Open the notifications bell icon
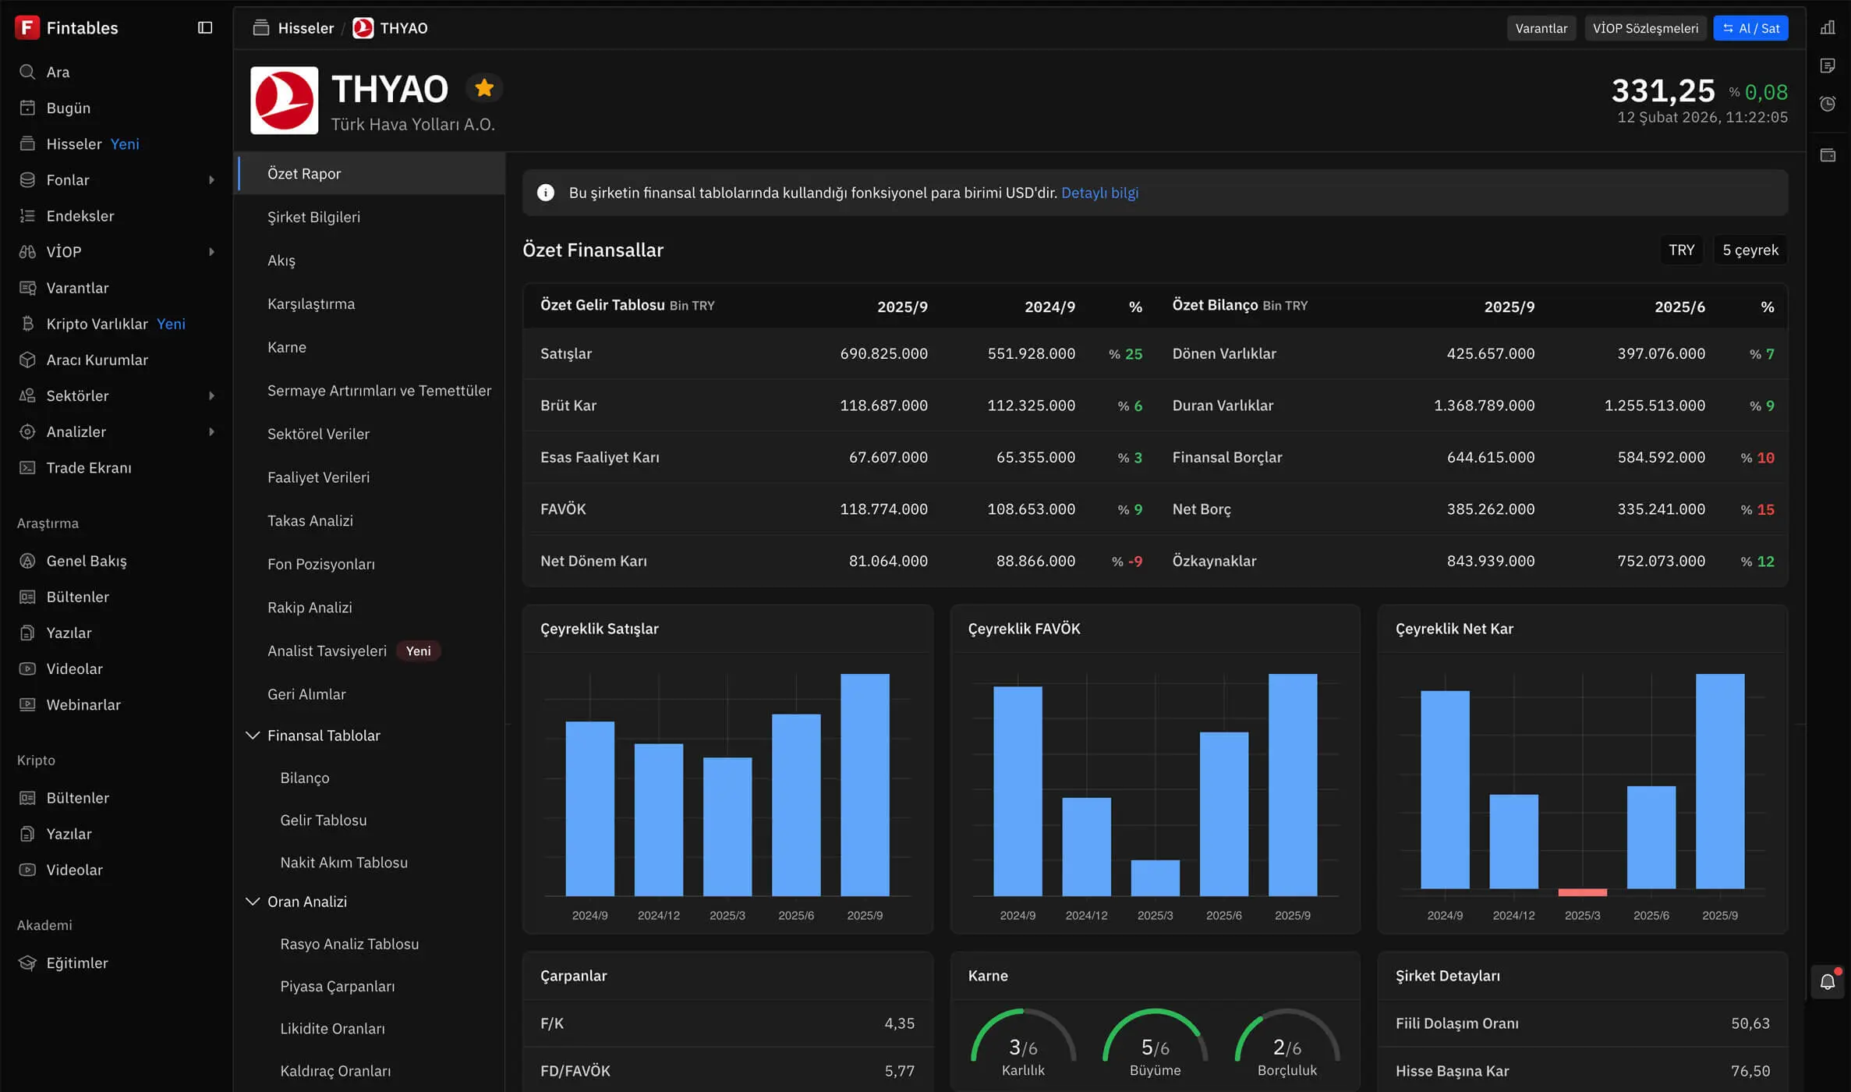Image resolution: width=1851 pixels, height=1092 pixels. (x=1828, y=982)
